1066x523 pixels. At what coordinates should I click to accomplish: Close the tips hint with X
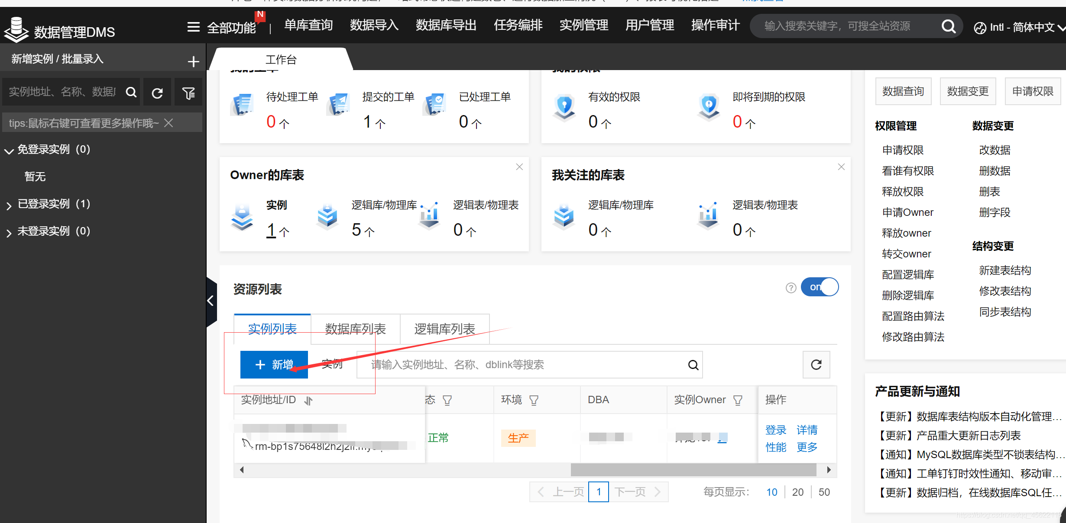169,123
